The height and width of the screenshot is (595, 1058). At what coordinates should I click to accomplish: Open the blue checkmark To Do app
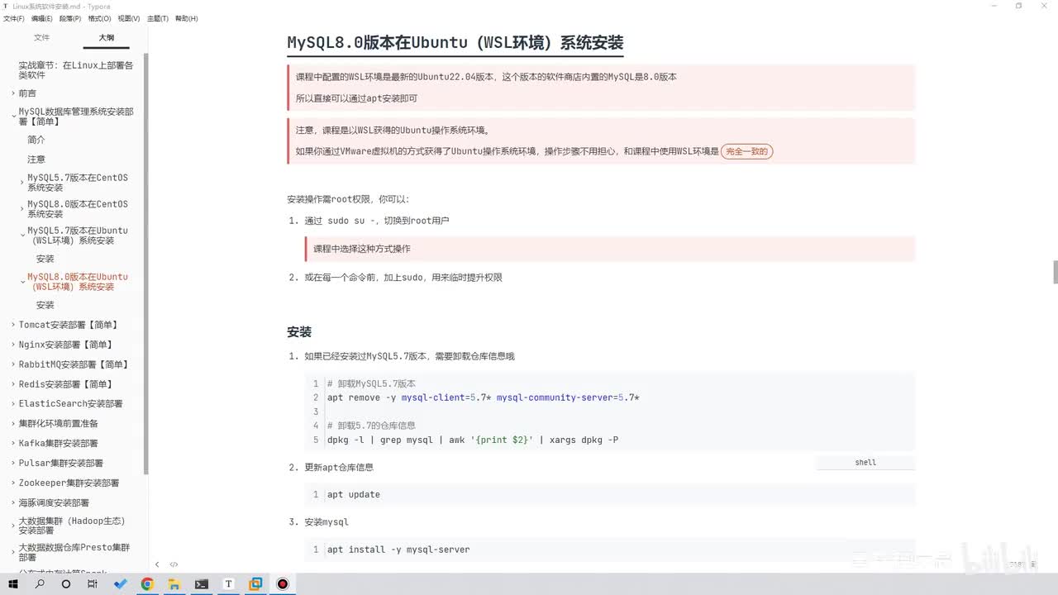coord(121,583)
